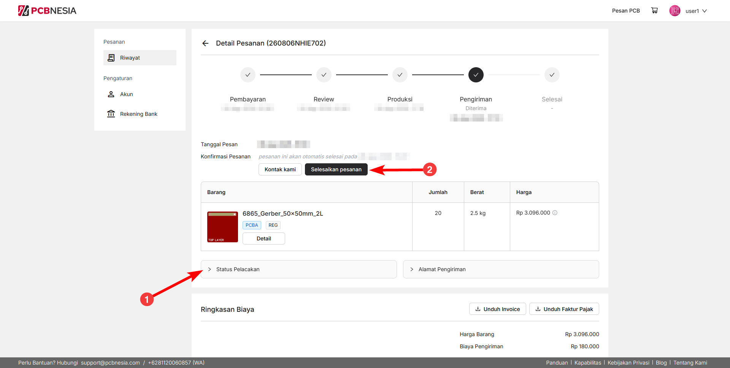Click the info icon next to Rp 3.096.000
This screenshot has height=368, width=730.
[555, 213]
